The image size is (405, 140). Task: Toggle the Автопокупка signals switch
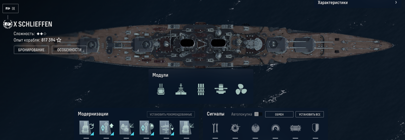click(258, 114)
